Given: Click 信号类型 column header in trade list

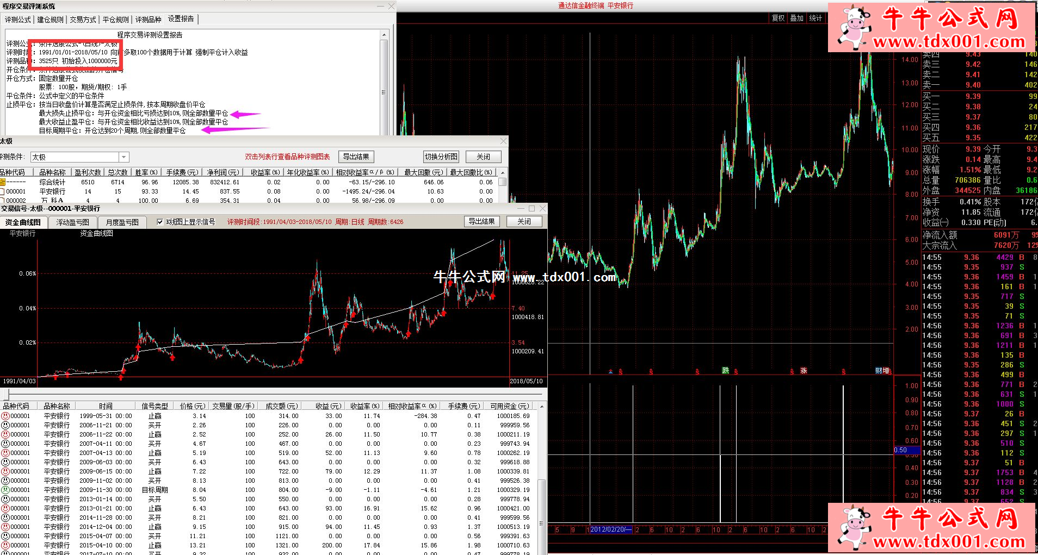Looking at the screenshot, I should 155,406.
